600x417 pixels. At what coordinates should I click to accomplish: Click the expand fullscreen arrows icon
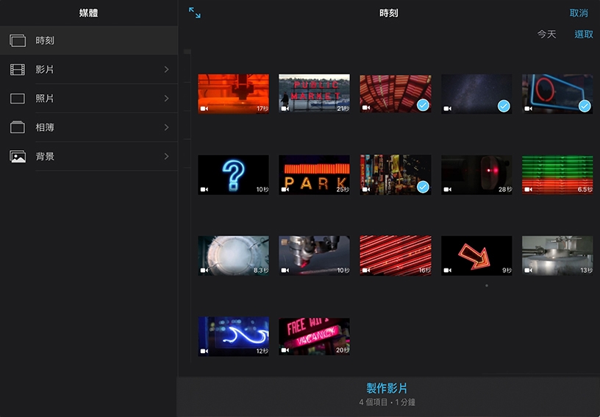coord(195,13)
